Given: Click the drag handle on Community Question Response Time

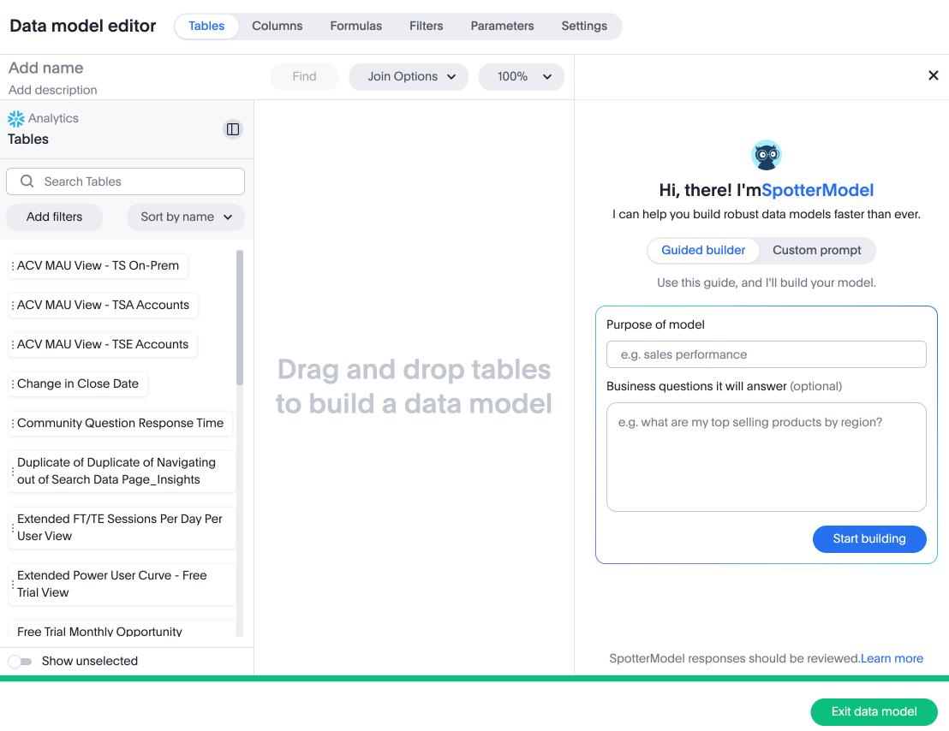Looking at the screenshot, I should pyautogui.click(x=10, y=423).
